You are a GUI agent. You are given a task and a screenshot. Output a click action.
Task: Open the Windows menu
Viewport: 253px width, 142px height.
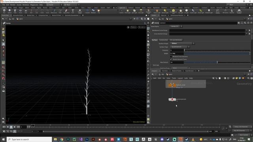pos(26,5)
